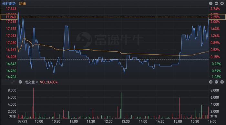
Task: Click the right 2.000 volume axis label
Action: [215, 111]
